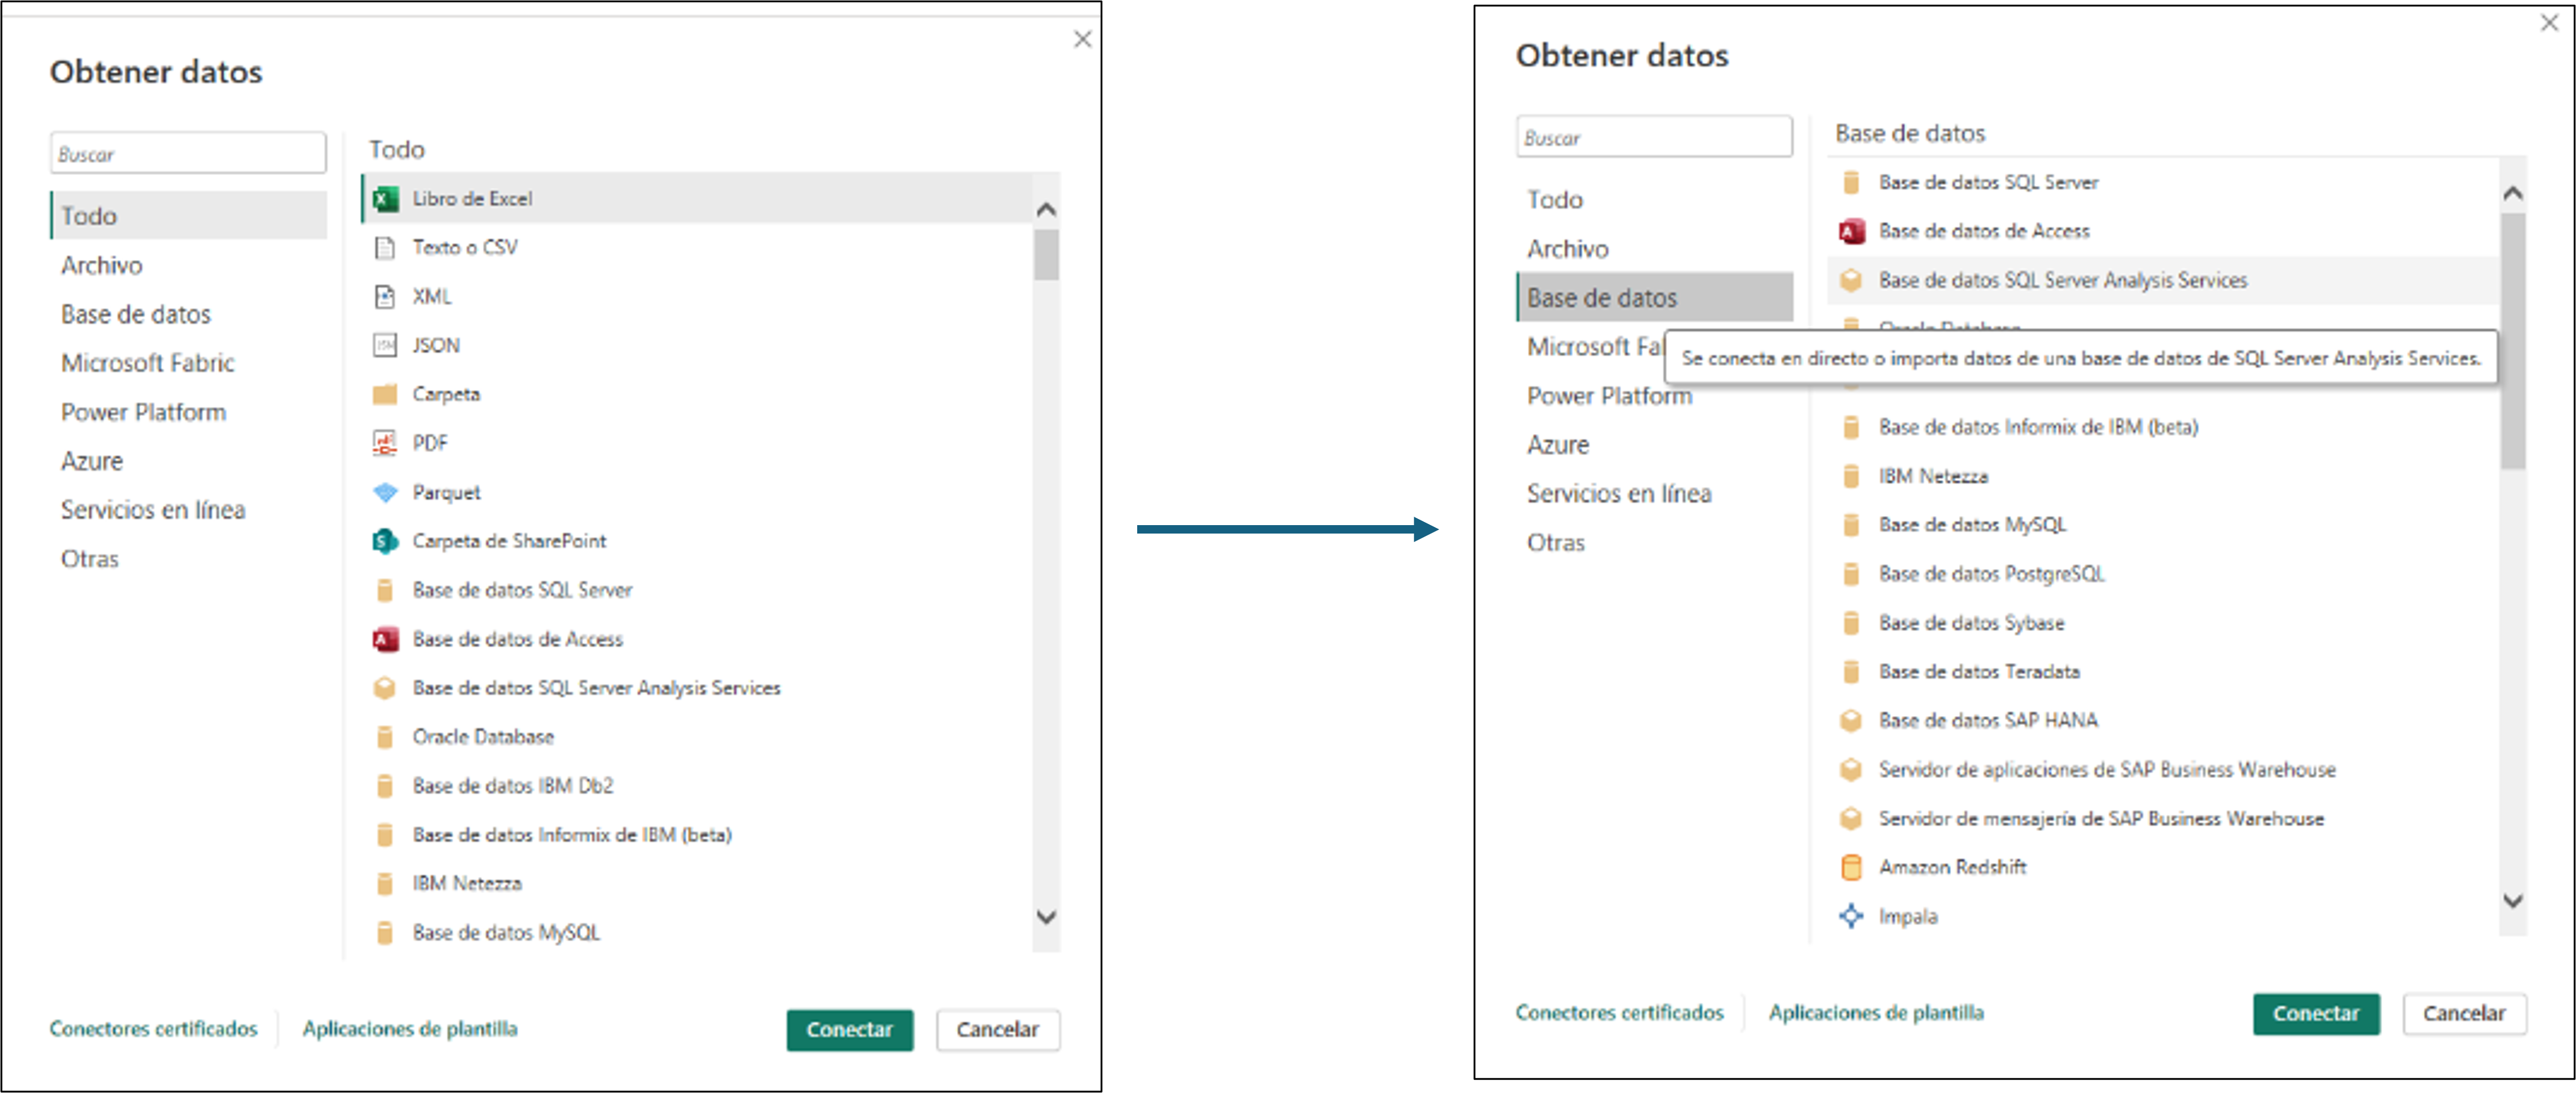Click the PDF icon in the connector list
The image size is (2576, 1093).
tap(385, 443)
